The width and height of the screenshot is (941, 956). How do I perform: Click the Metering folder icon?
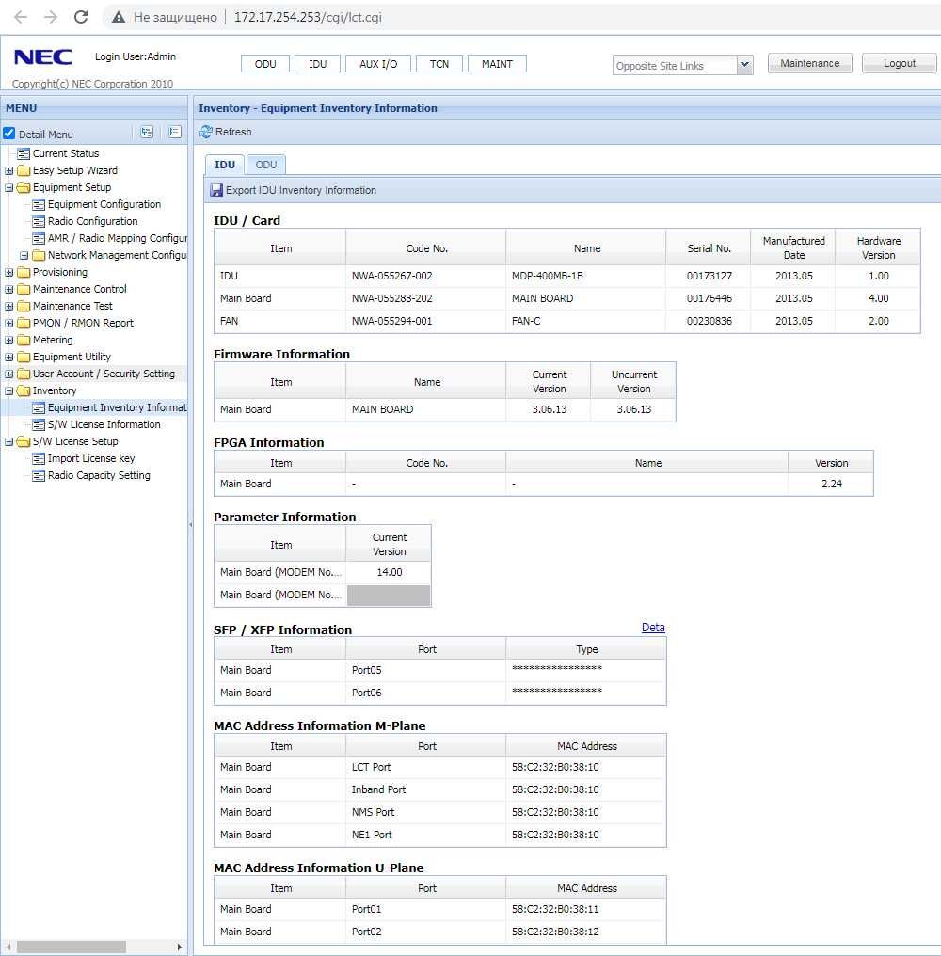[x=24, y=340]
